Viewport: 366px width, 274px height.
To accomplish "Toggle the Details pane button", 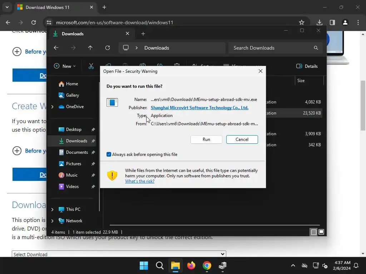I will coord(307,66).
